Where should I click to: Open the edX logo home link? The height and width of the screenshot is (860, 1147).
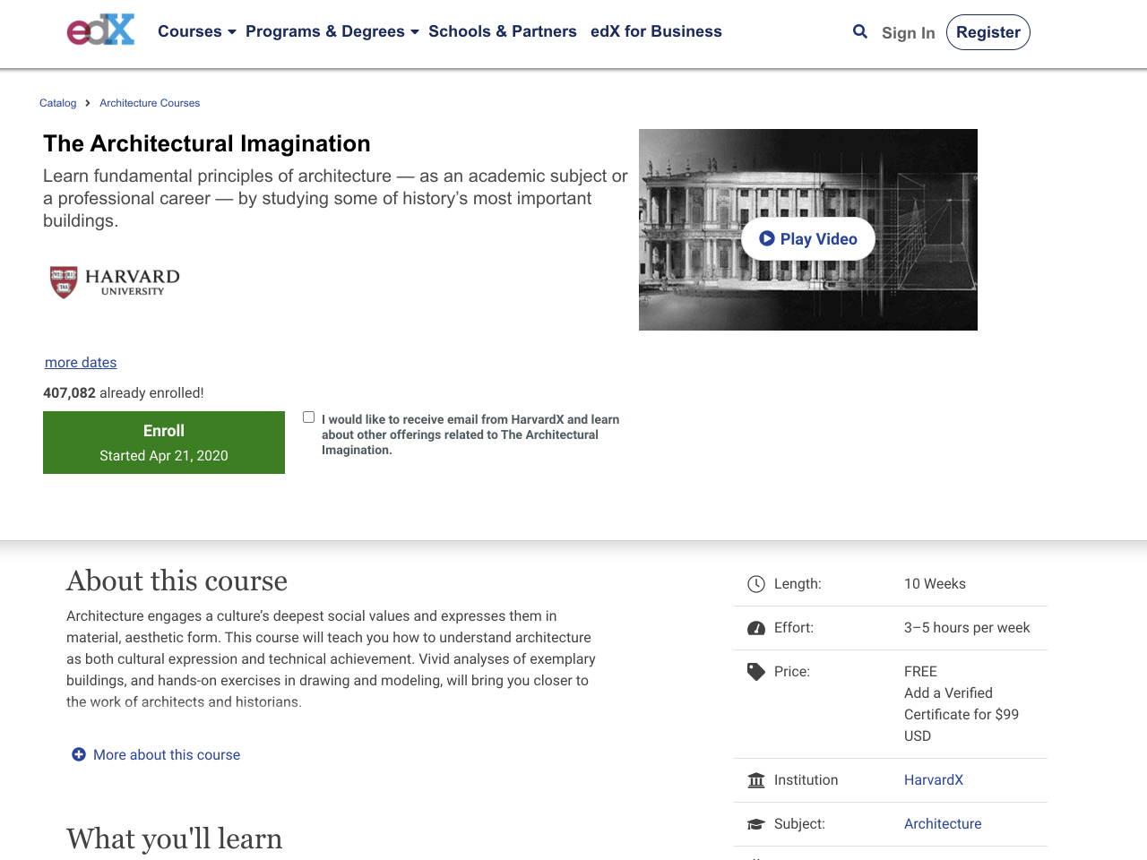click(x=100, y=30)
